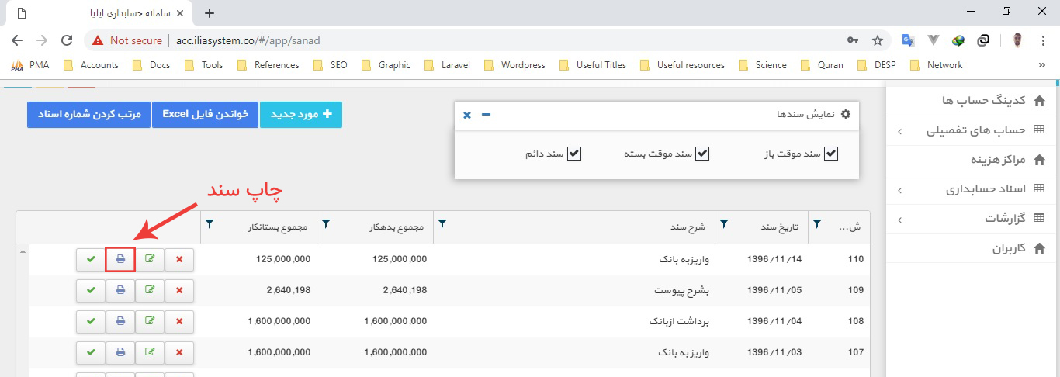Open filter for شرح سند column

coord(442,224)
